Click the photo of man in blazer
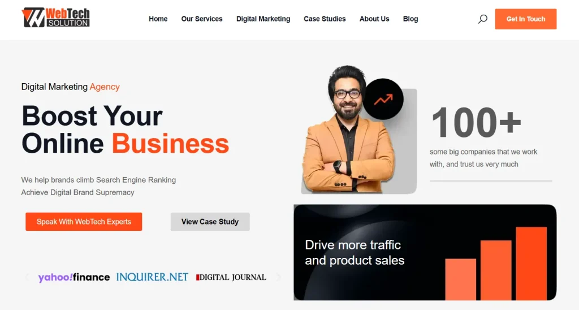Viewport: 579px width, 310px height. point(347,130)
